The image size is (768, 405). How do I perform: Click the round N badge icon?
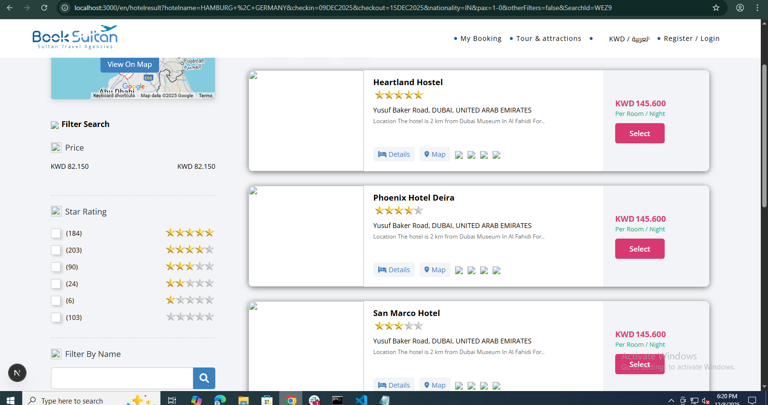coord(17,373)
